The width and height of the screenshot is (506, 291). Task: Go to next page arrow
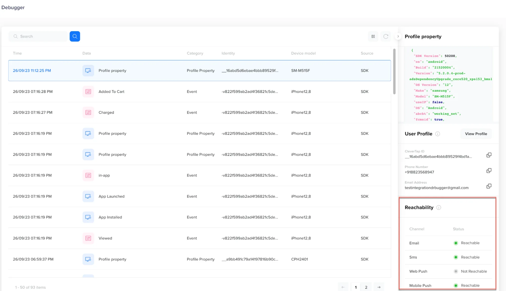coord(379,287)
